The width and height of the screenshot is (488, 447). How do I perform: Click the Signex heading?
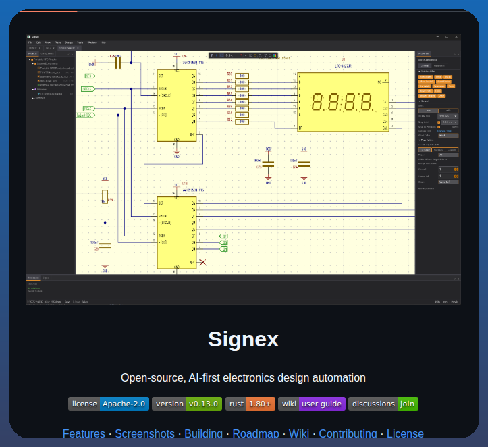pos(243,339)
